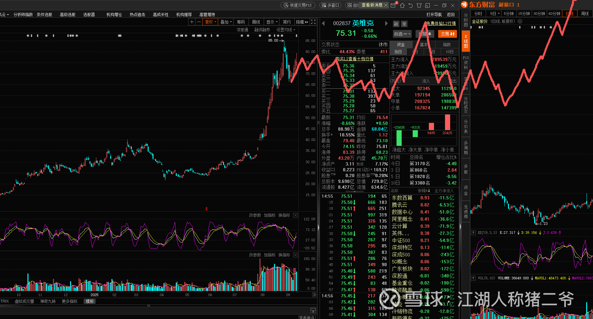Image resolution: width=593 pixels, height=319 pixels.
Task: Click the undo back arrow icon
Action: (411, 5)
